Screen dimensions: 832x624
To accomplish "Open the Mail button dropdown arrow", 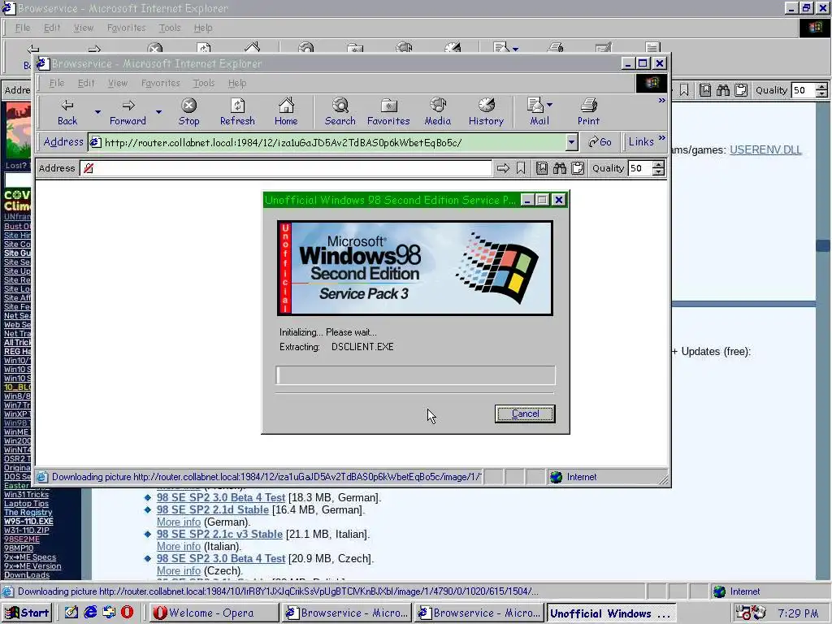I will point(550,105).
